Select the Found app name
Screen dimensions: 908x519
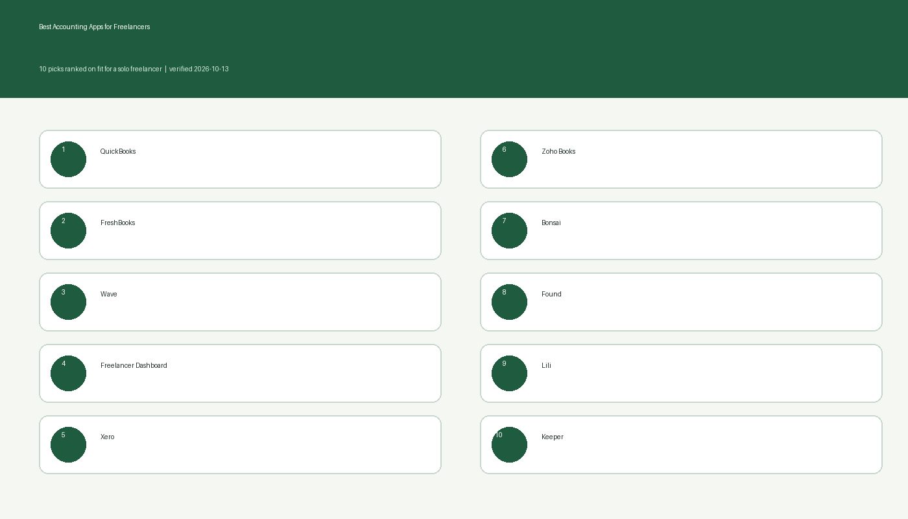[551, 294]
